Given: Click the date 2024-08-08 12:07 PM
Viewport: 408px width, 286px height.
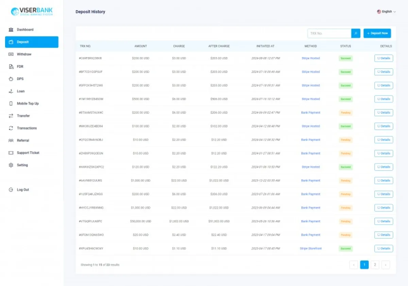Looking at the screenshot, I should [x=266, y=58].
